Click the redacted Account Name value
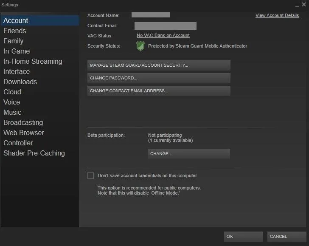The height and width of the screenshot is (246, 309). 151,15
